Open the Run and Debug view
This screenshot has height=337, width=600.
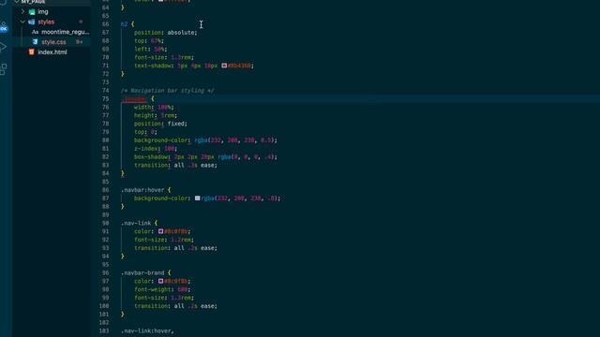tap(3, 47)
